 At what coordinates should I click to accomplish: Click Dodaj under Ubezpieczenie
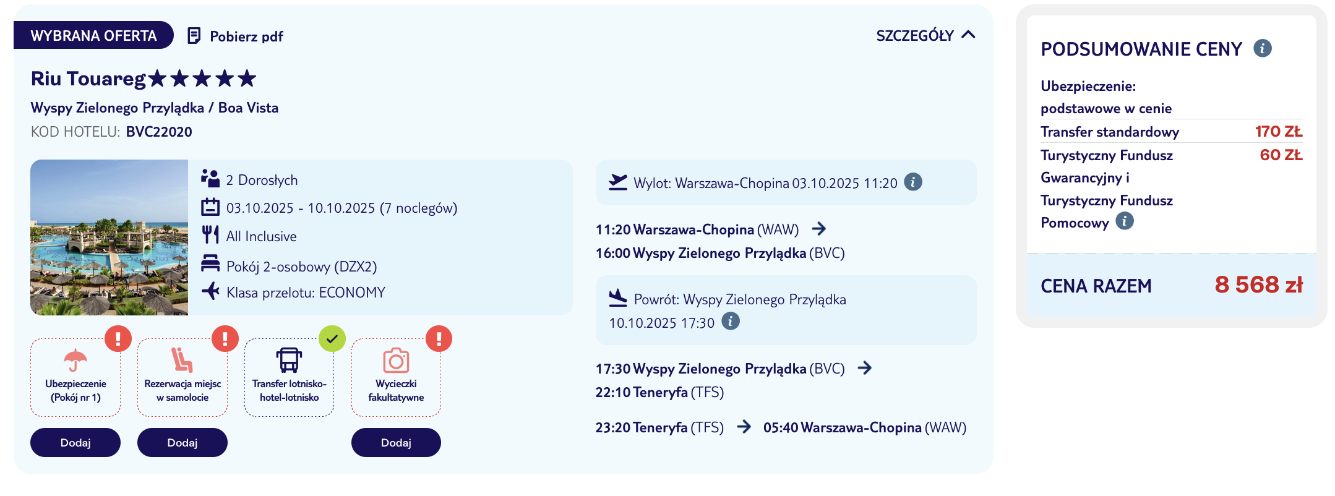(75, 442)
